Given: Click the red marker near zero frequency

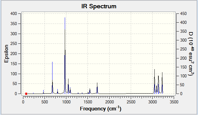Looking at the screenshot, I should click(x=26, y=94).
